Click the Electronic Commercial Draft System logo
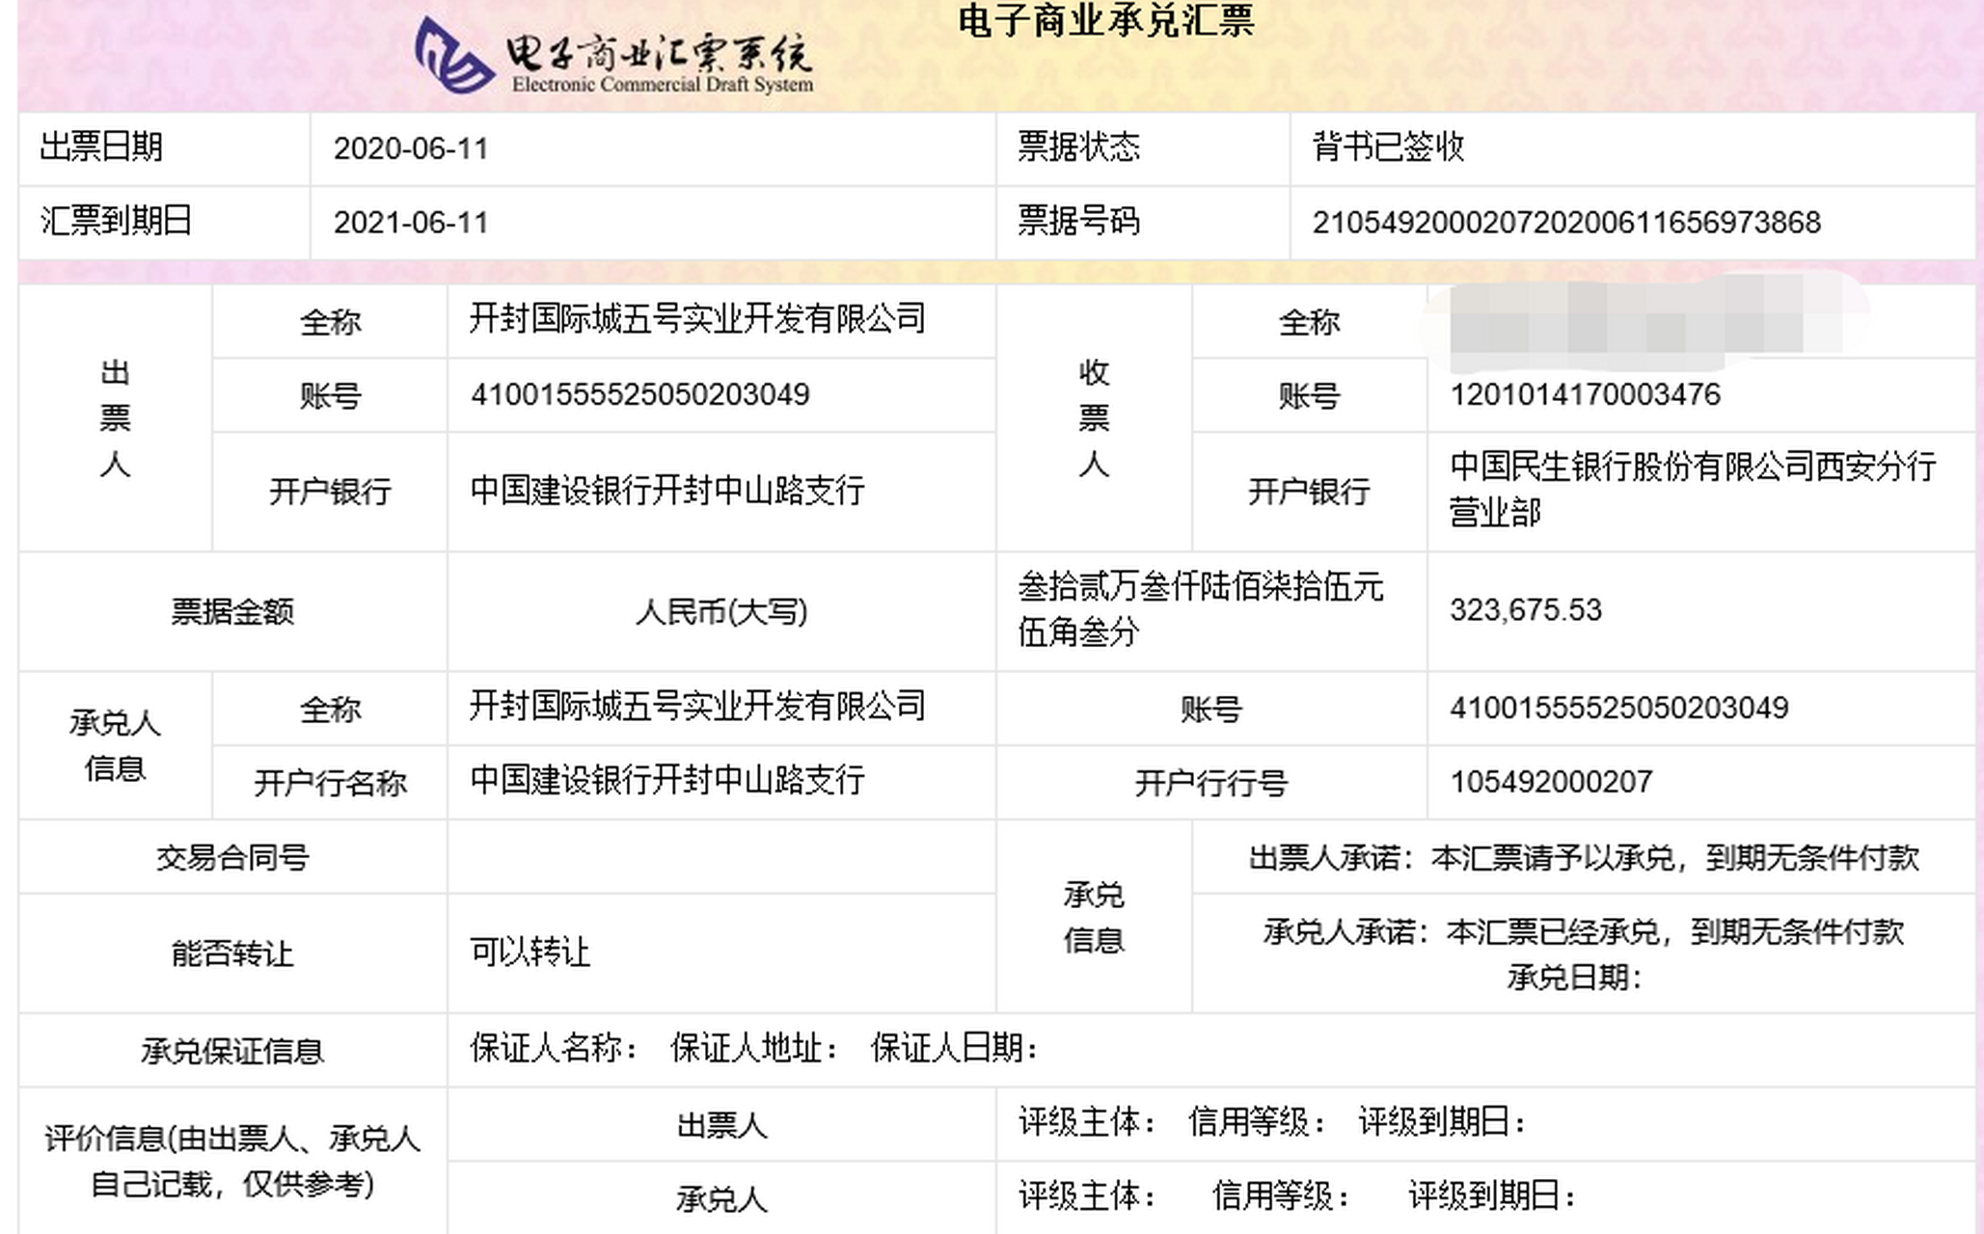 point(614,57)
